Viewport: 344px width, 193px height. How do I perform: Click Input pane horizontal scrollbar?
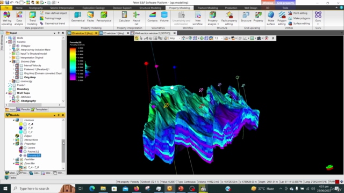[x=25, y=105]
